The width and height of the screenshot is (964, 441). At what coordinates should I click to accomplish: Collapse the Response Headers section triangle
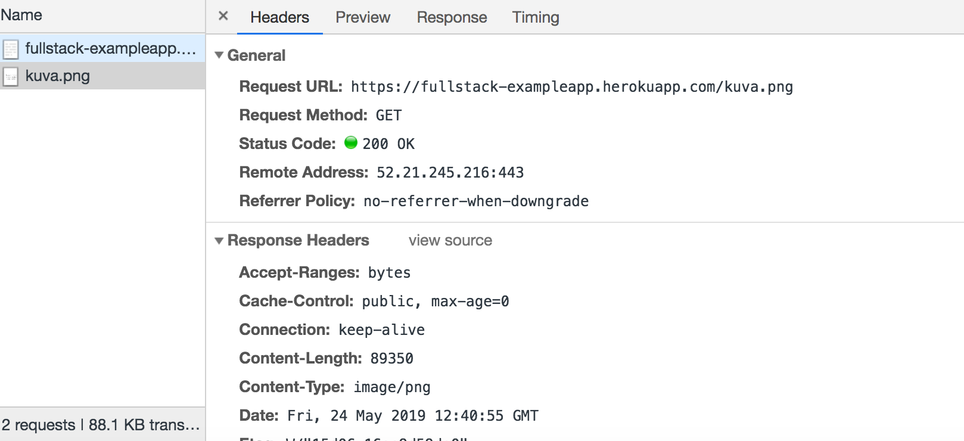[x=219, y=241]
